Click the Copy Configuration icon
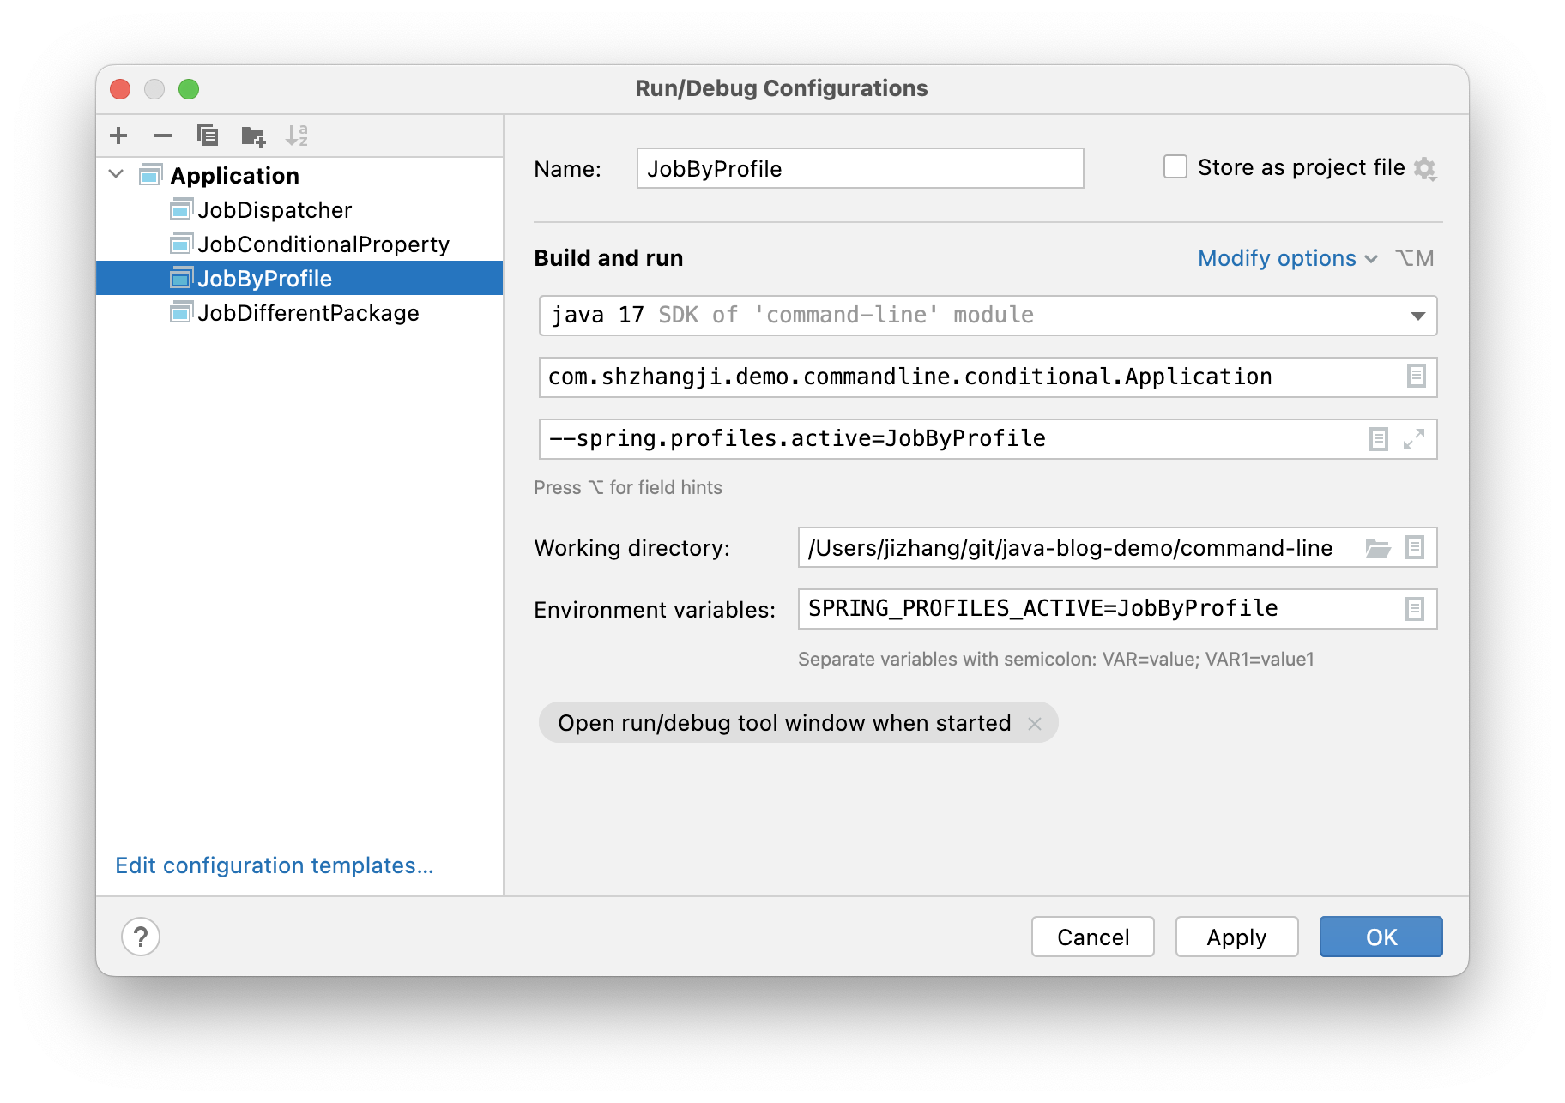Viewport: 1565px width, 1103px height. point(208,136)
